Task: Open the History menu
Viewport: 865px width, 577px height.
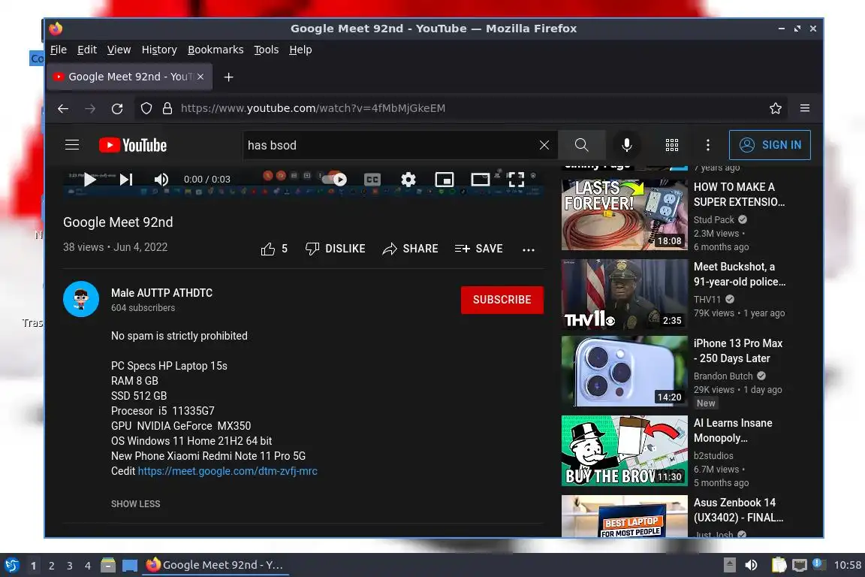Action: (159, 50)
